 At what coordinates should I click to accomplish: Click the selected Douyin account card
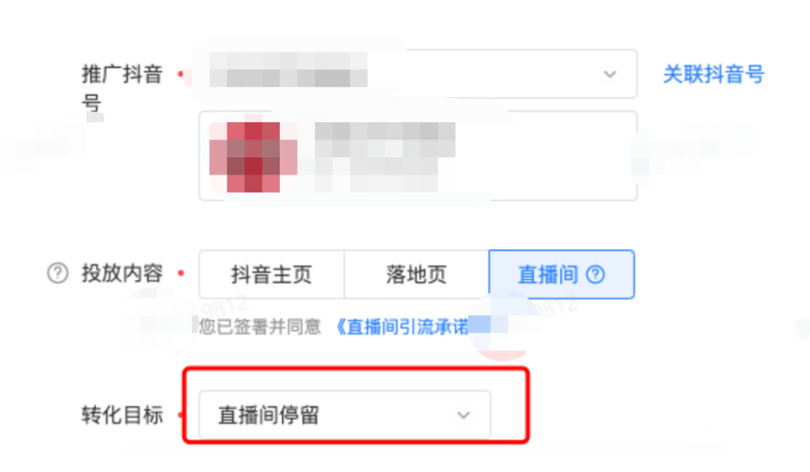[x=418, y=156]
